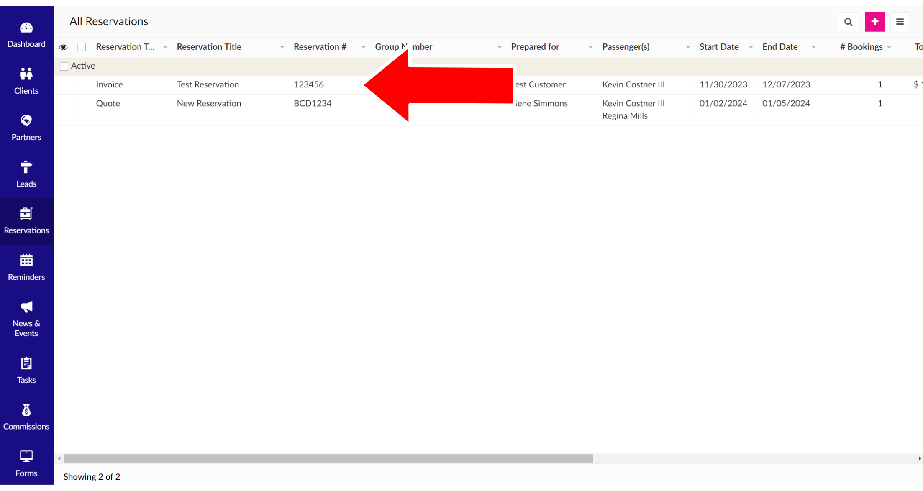Go to the Clients section
Image resolution: width=923 pixels, height=491 pixels.
click(x=26, y=81)
